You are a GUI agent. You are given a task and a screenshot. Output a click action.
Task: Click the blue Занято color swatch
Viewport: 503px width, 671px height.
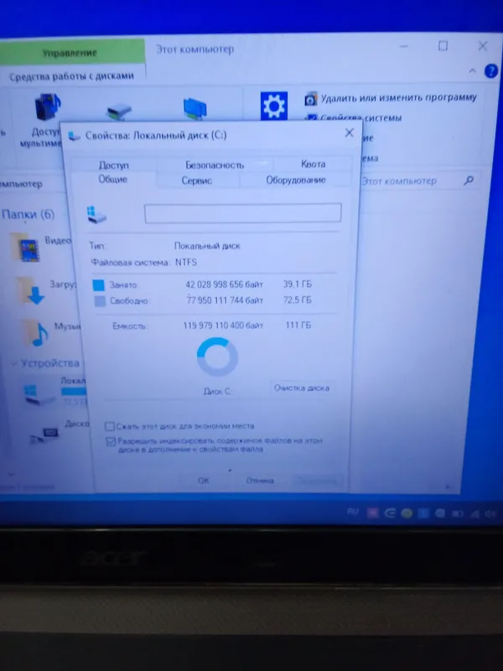[99, 285]
